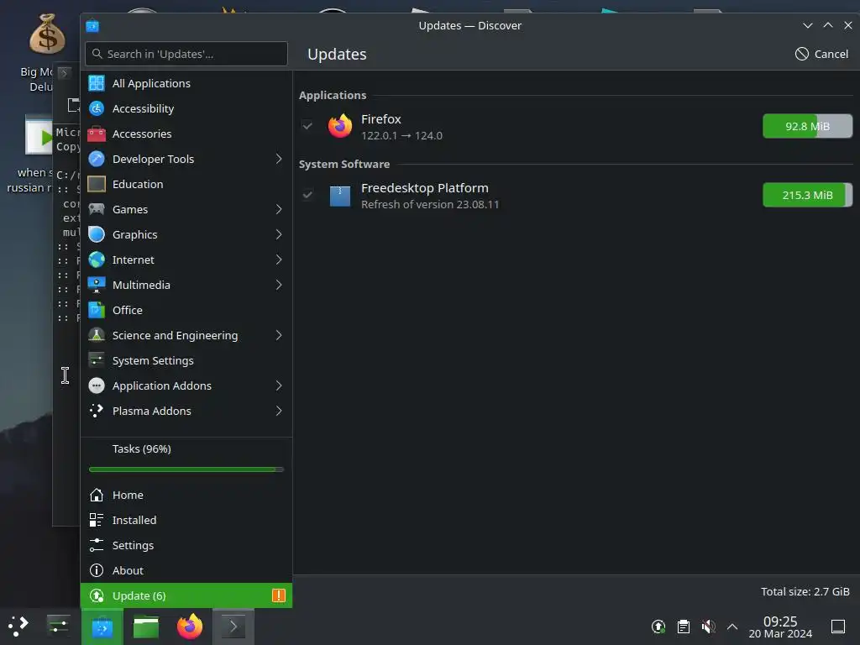
Task: Go to the Home page
Action: coord(186,495)
